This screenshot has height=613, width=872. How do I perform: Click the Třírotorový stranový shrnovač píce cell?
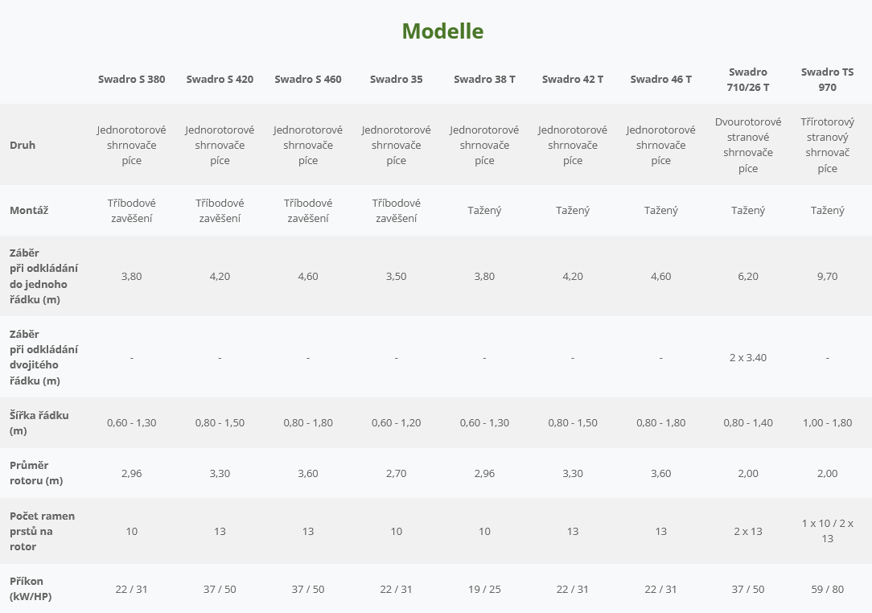[828, 145]
